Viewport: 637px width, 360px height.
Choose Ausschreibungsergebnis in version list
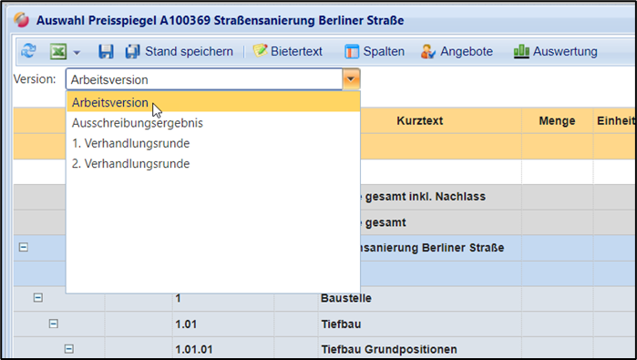click(x=213, y=123)
